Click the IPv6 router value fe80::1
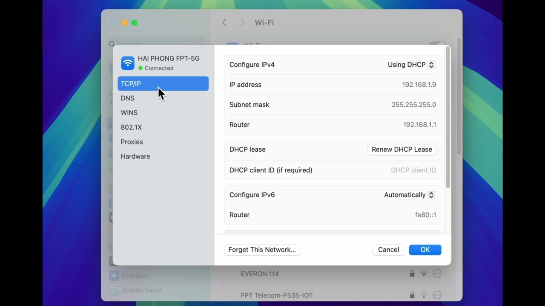 click(x=425, y=215)
